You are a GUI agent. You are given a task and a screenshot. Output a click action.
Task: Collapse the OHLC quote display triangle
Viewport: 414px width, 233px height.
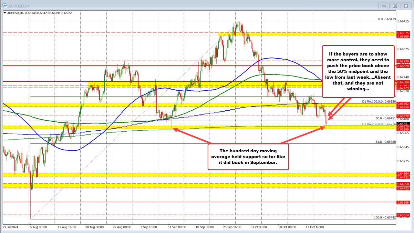tap(5, 14)
